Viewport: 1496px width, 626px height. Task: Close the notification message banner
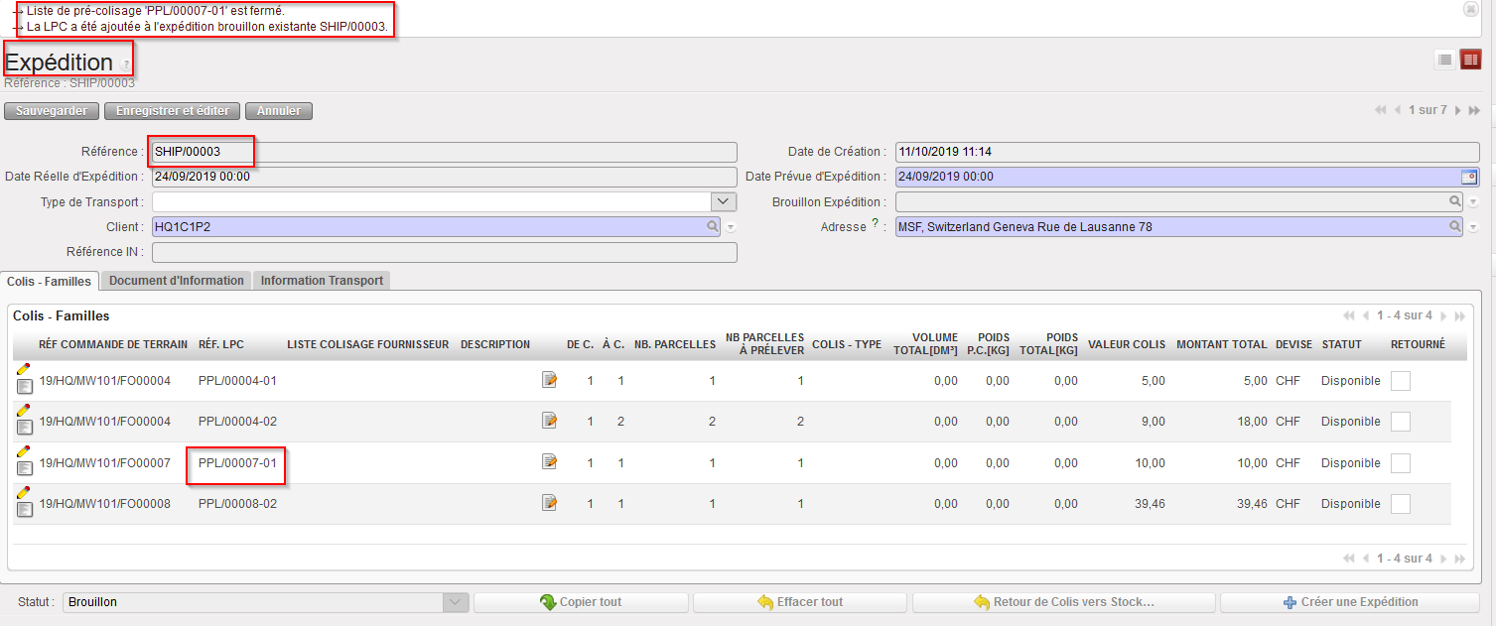tap(1470, 9)
